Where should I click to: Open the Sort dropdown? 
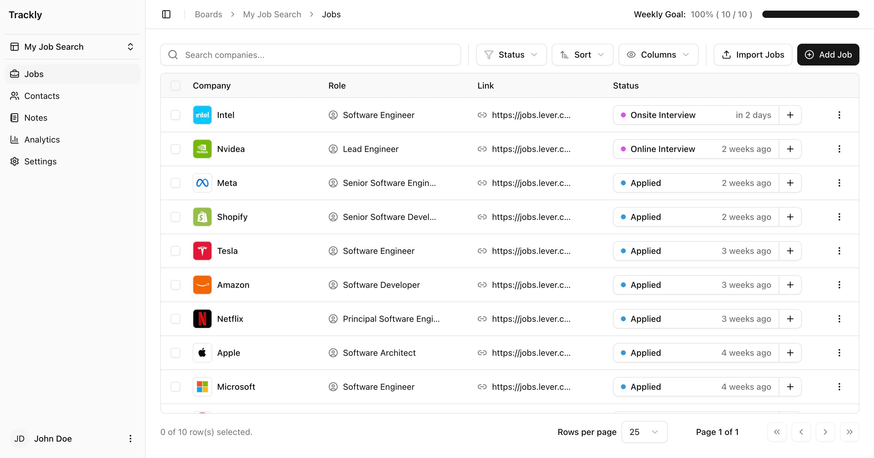point(582,55)
